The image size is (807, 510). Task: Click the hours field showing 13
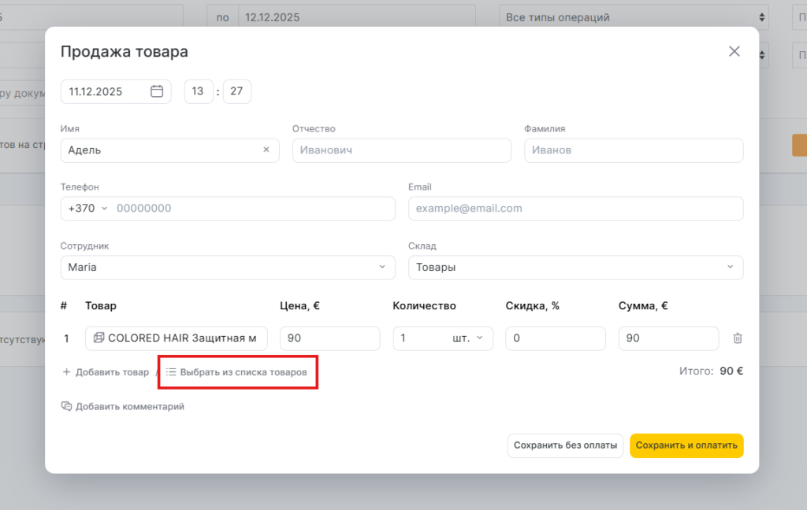tap(199, 91)
